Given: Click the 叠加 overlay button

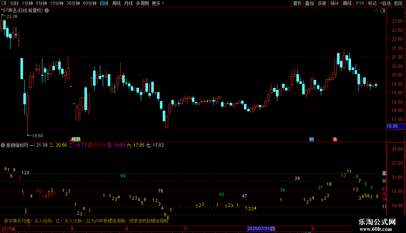Looking at the screenshot, I should coord(310,3).
